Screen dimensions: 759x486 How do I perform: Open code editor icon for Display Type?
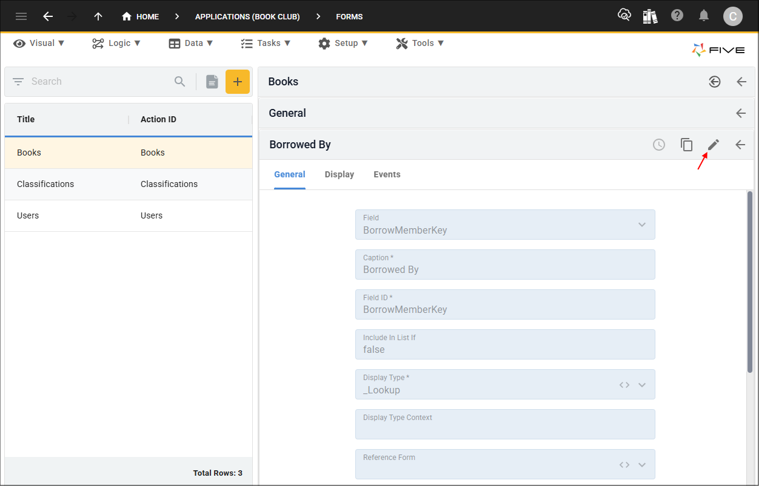tap(624, 385)
